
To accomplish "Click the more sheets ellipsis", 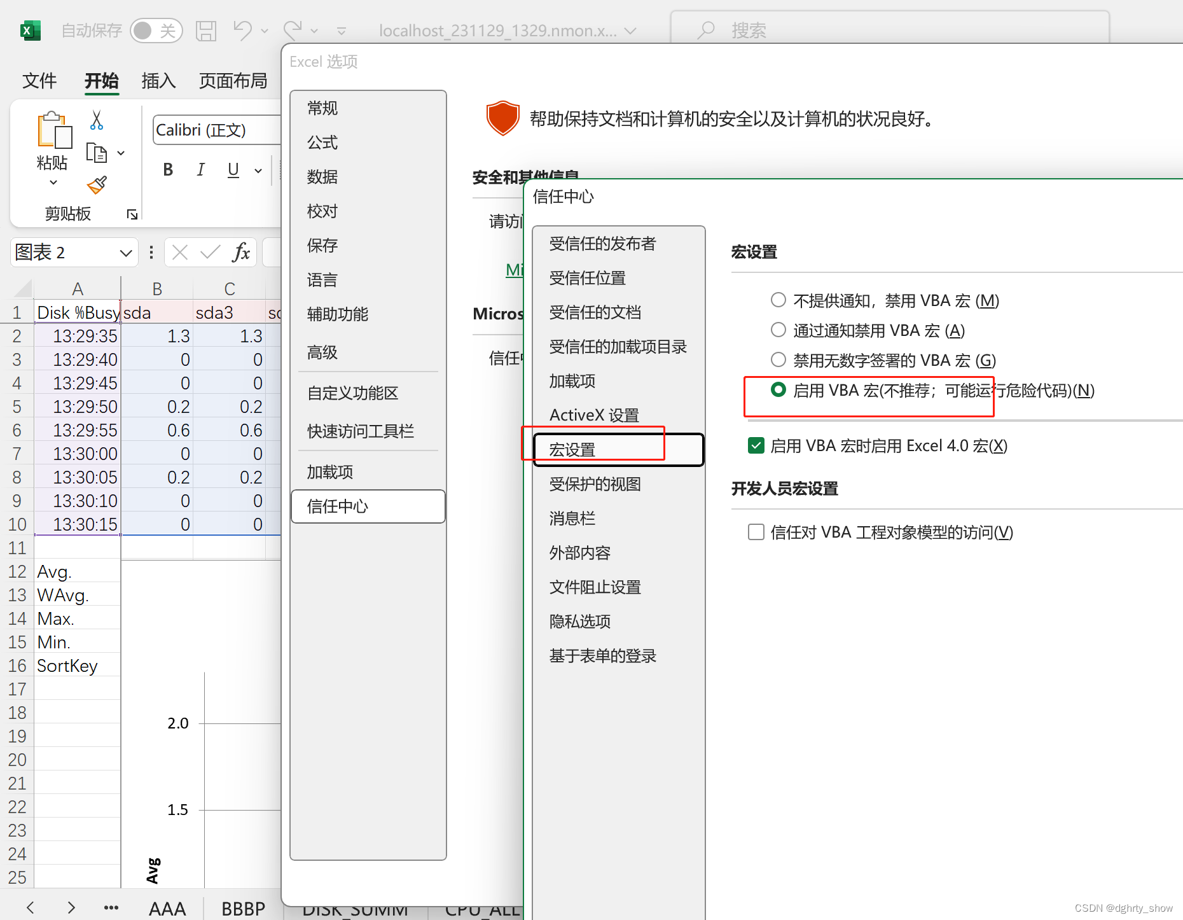I will pyautogui.click(x=111, y=907).
